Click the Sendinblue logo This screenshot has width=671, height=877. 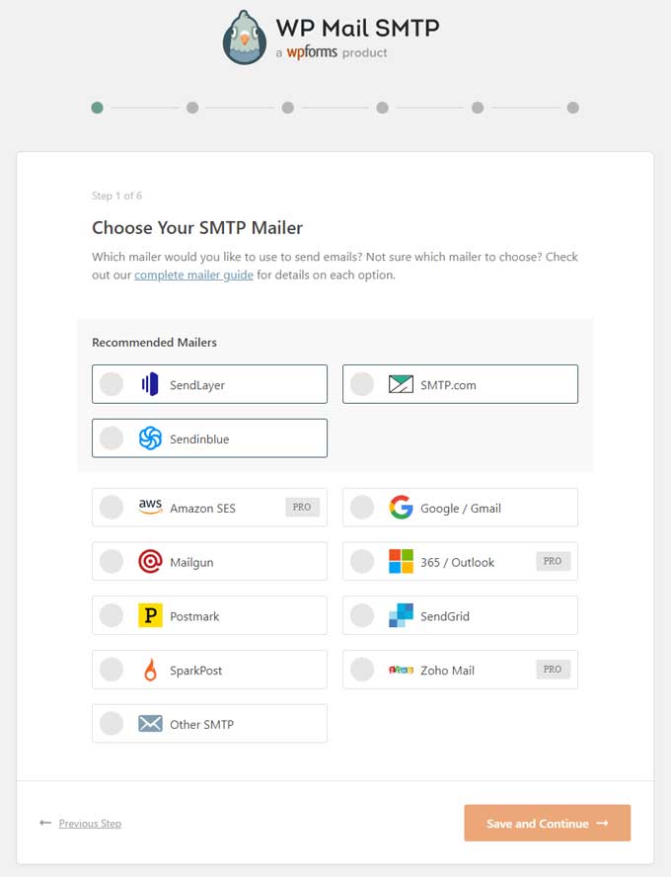coord(153,438)
